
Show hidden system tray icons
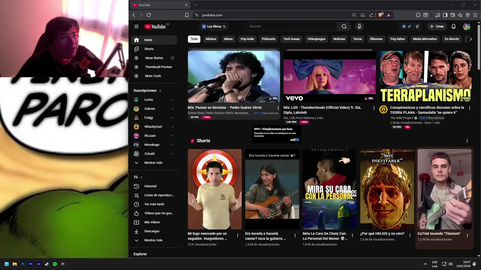425,264
